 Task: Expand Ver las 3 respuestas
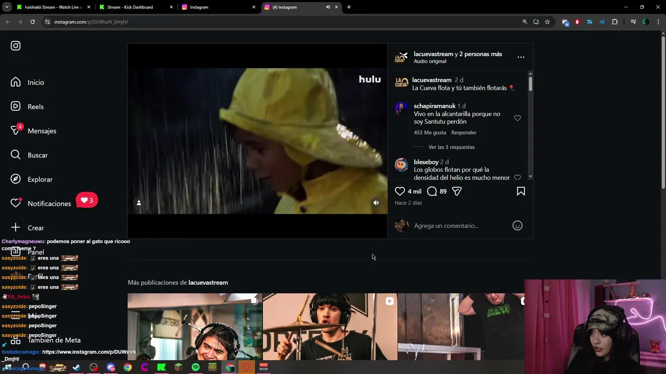click(x=451, y=147)
